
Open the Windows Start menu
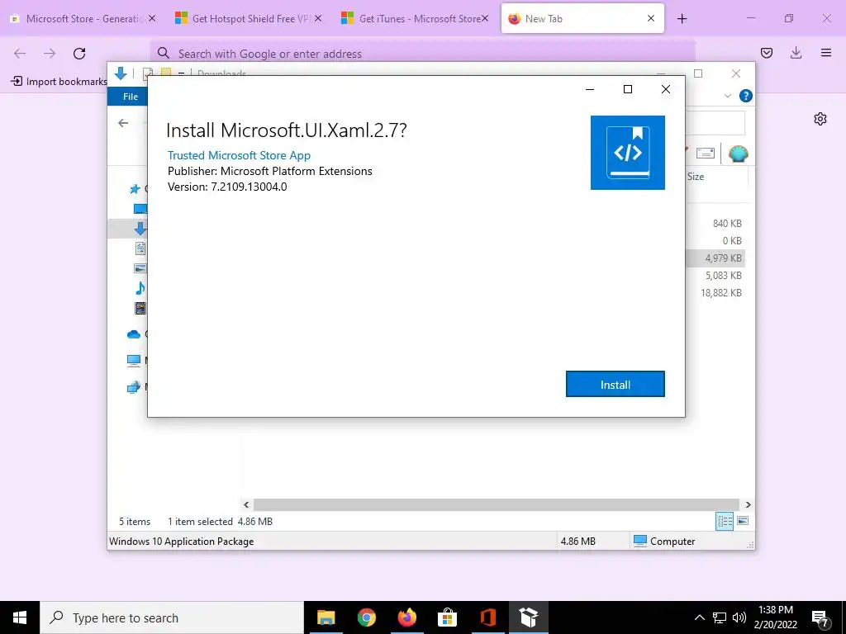click(x=20, y=617)
